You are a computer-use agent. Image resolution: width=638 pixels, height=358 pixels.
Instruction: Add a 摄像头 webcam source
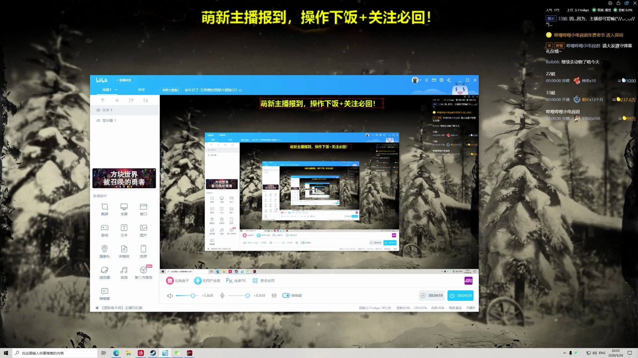pyautogui.click(x=105, y=251)
